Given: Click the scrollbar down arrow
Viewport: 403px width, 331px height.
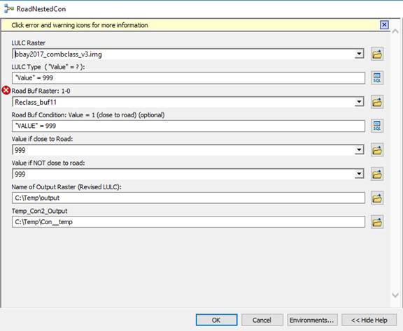Looking at the screenshot, I should (x=395, y=295).
